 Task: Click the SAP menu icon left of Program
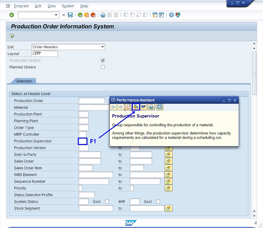[x=8, y=6]
